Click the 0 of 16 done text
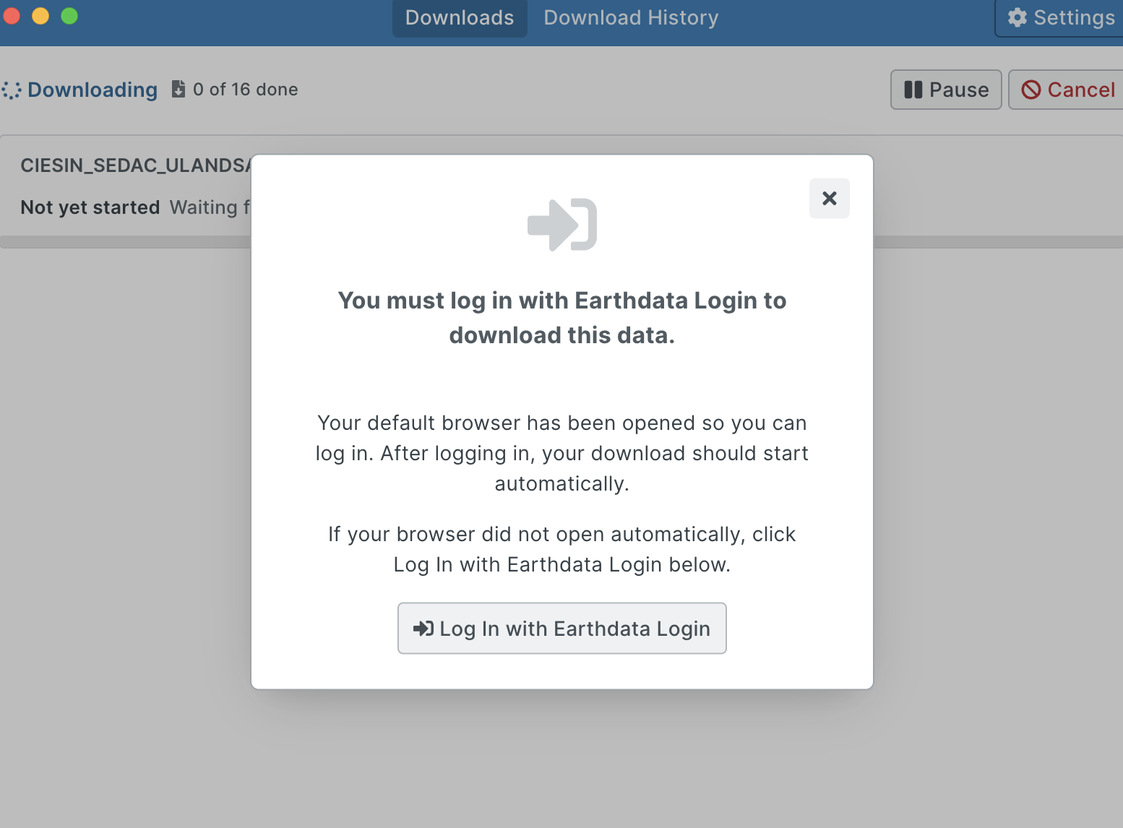1123x828 pixels. (x=246, y=90)
